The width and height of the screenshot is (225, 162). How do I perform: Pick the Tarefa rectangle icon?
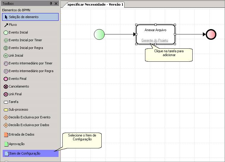[6, 102]
